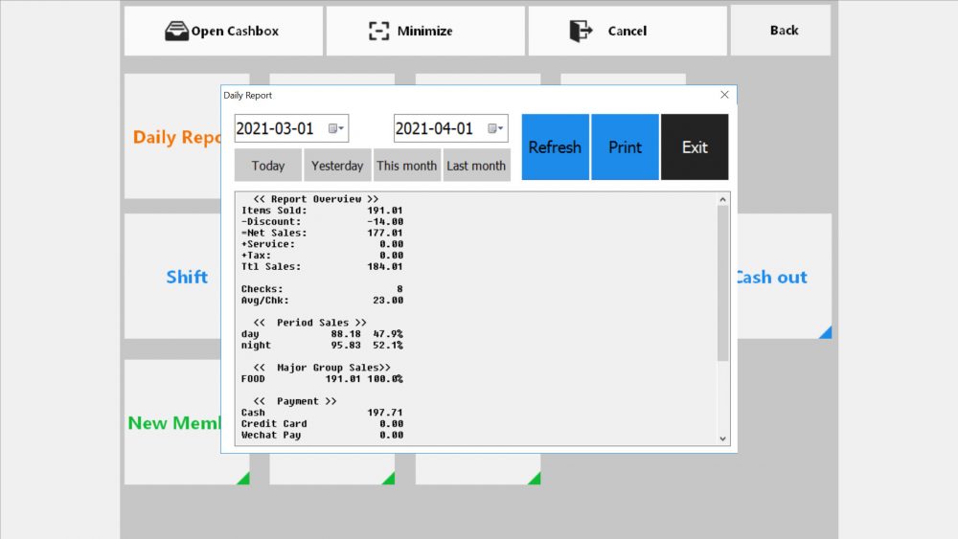This screenshot has height=539, width=958.
Task: Click the Open Cashbox tray icon
Action: (x=176, y=32)
